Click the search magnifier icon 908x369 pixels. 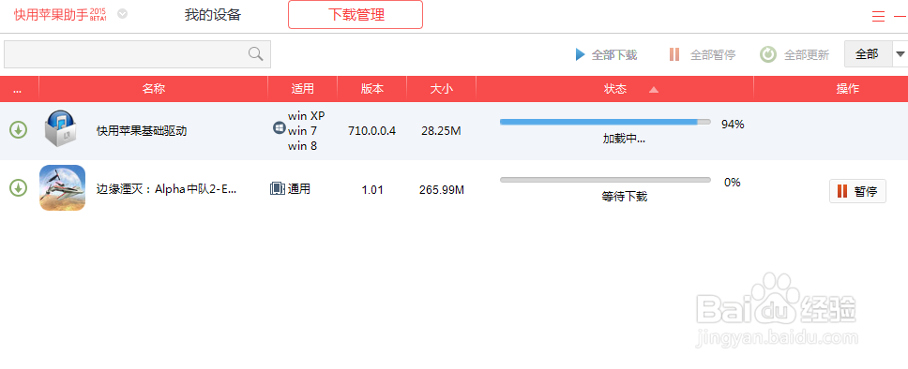click(x=255, y=53)
